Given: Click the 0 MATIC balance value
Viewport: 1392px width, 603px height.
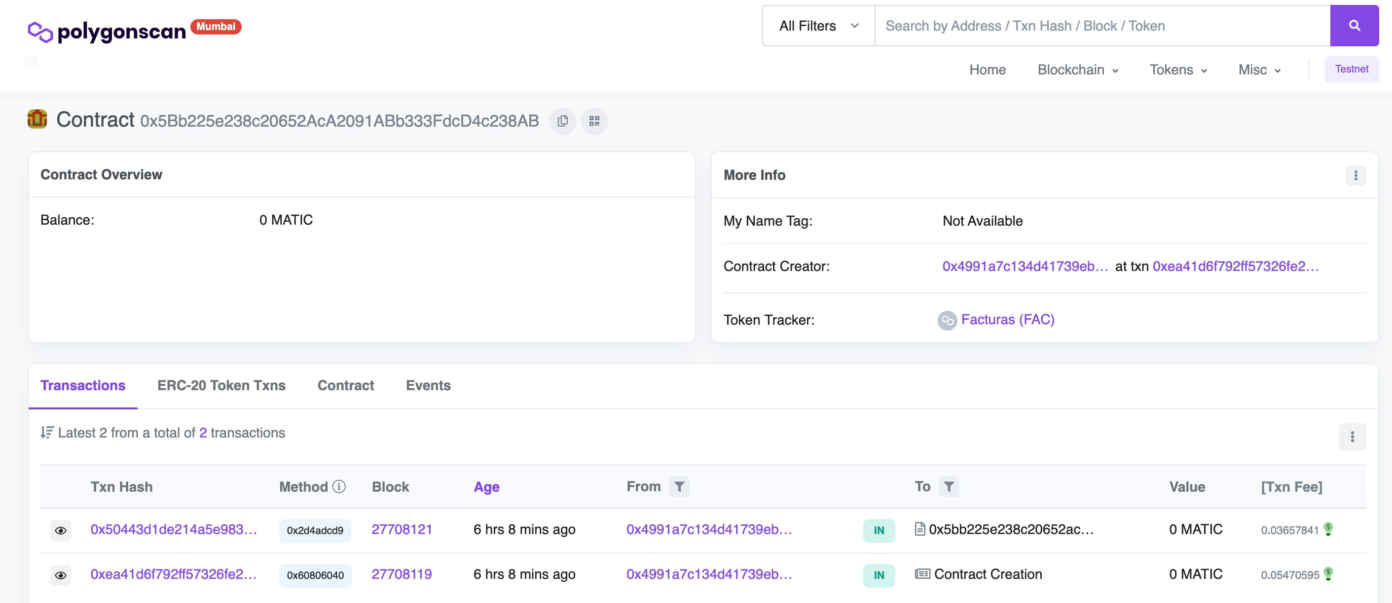Looking at the screenshot, I should pos(286,220).
